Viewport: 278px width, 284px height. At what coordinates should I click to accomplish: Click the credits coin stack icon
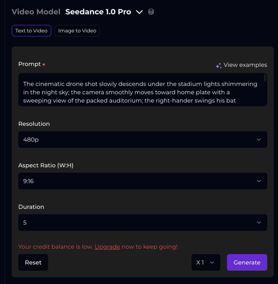pos(151,12)
